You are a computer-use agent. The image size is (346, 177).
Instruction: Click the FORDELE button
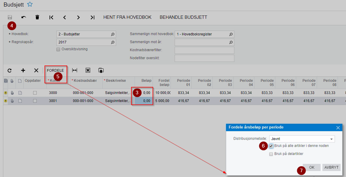point(55,70)
